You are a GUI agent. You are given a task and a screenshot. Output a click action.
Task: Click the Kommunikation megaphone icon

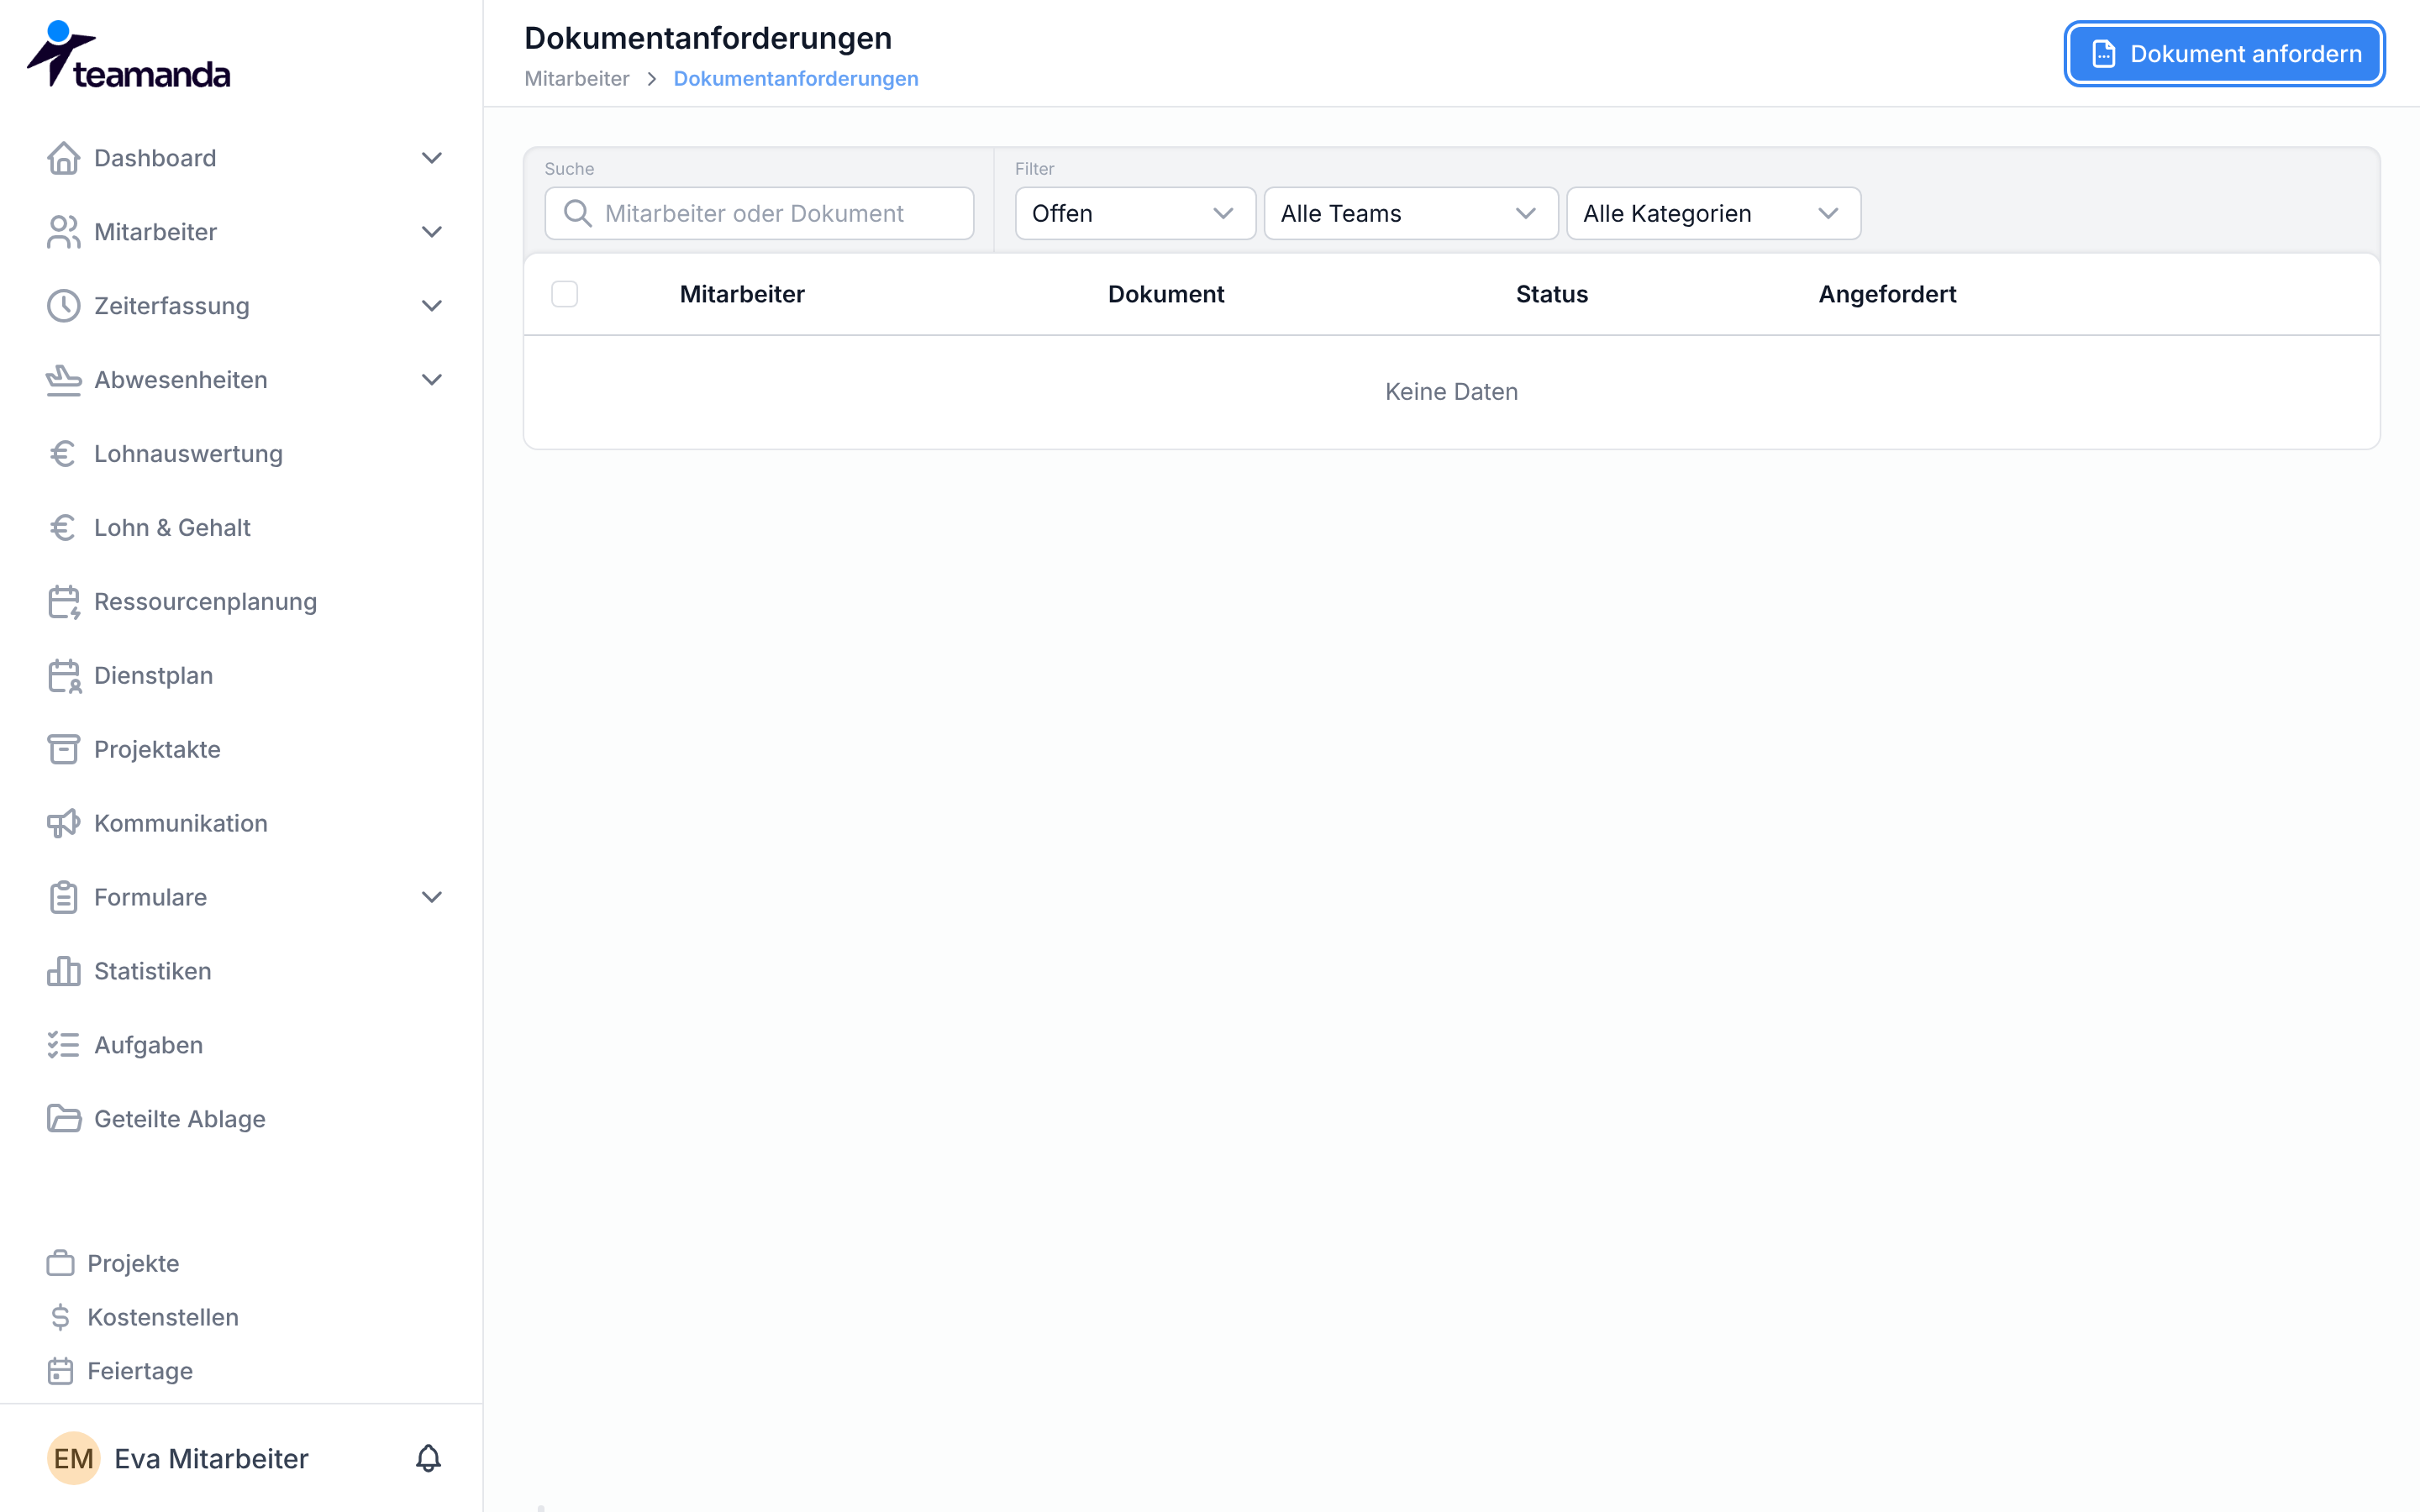[x=63, y=823]
